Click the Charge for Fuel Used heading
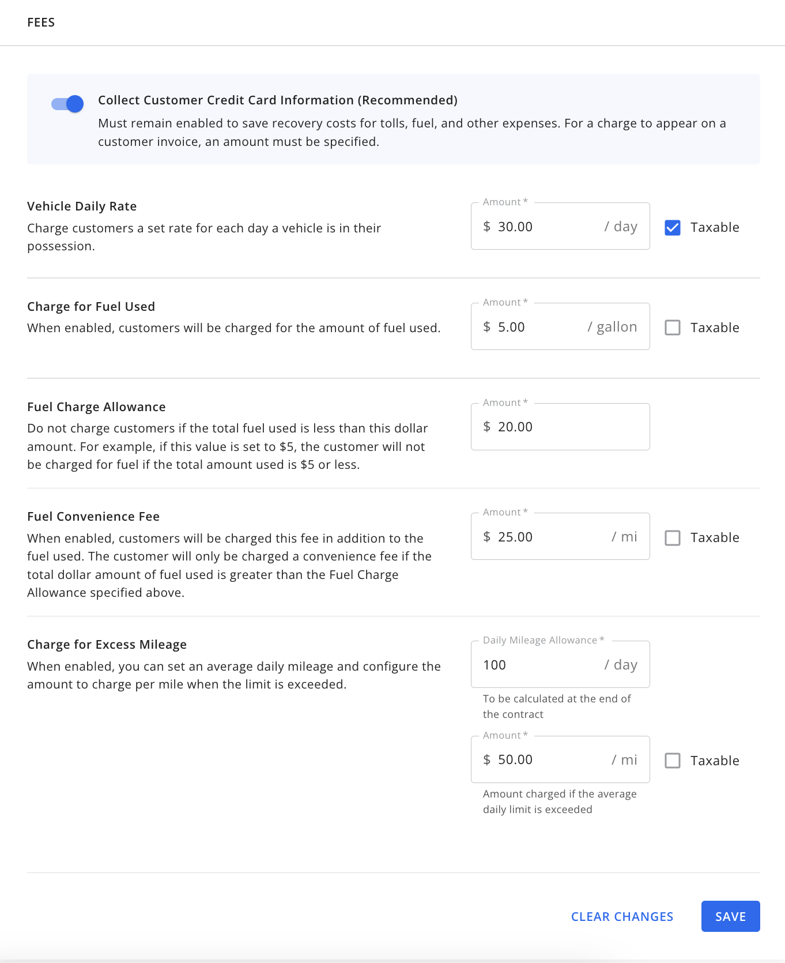The height and width of the screenshot is (963, 785). click(90, 306)
